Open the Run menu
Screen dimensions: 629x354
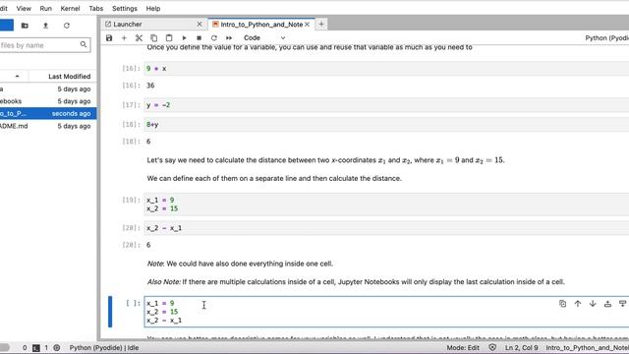click(46, 8)
